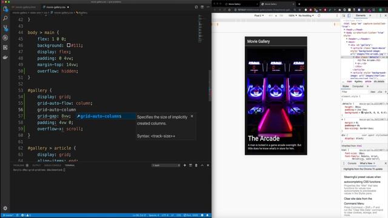Open the Source Control view in activity bar
This screenshot has width=388, height=218.
pos(5,28)
